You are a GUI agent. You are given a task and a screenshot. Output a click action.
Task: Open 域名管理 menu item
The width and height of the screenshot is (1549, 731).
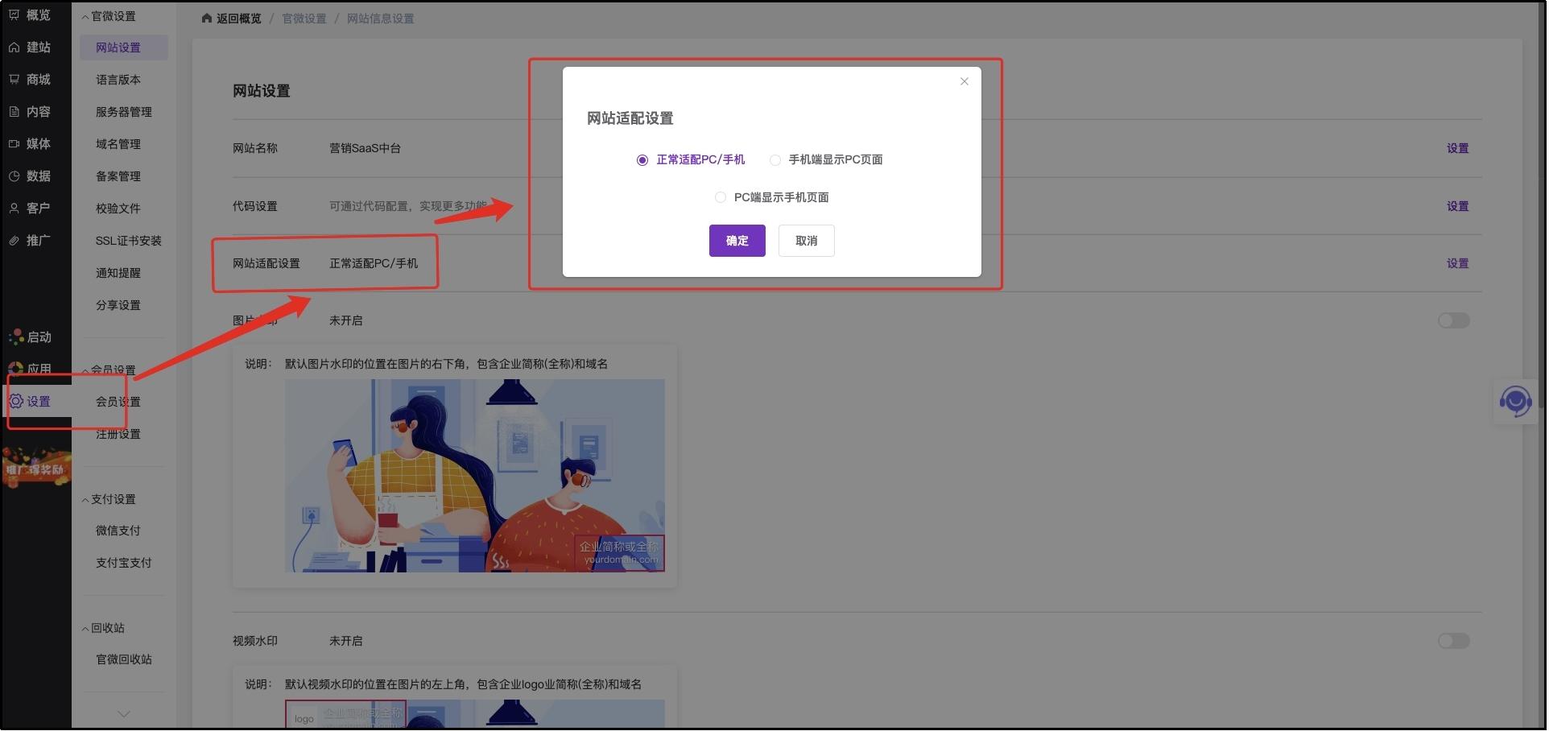point(118,144)
